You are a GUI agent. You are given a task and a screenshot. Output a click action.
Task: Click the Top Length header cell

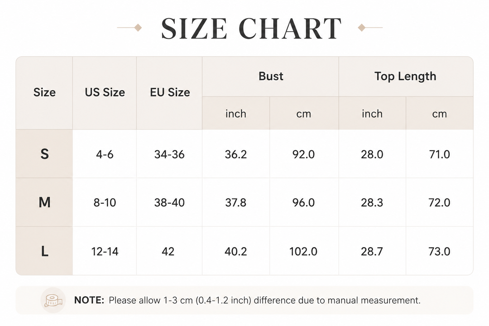tap(405, 77)
